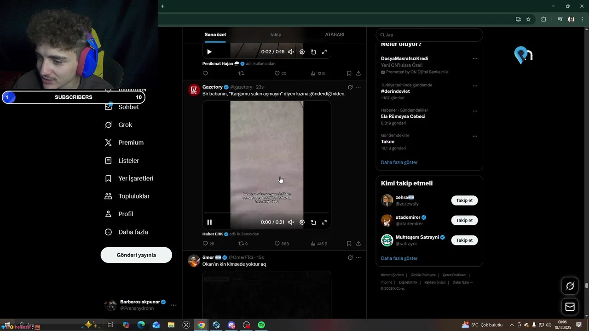Switch to the Takip tab
Screen dimensions: 589x331
click(275, 34)
